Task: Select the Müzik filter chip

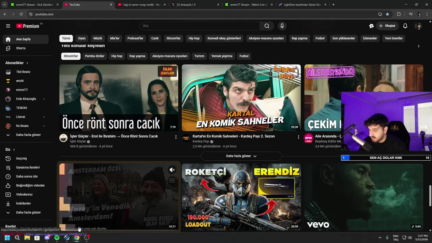Action: [x=98, y=38]
